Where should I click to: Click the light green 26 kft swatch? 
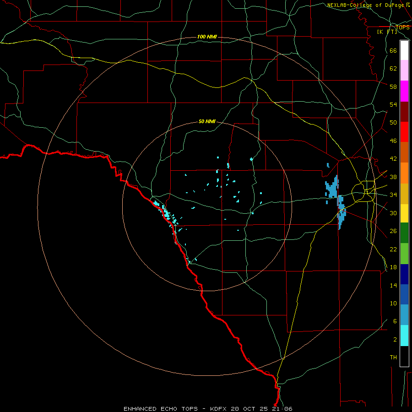[404, 254]
